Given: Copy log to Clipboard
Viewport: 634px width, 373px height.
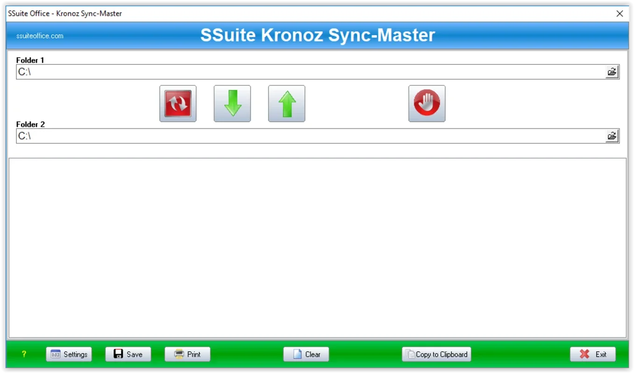Looking at the screenshot, I should click(436, 354).
